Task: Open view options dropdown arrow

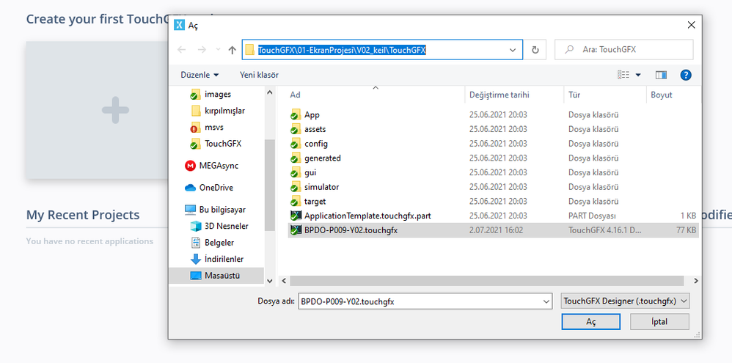Action: (x=638, y=75)
